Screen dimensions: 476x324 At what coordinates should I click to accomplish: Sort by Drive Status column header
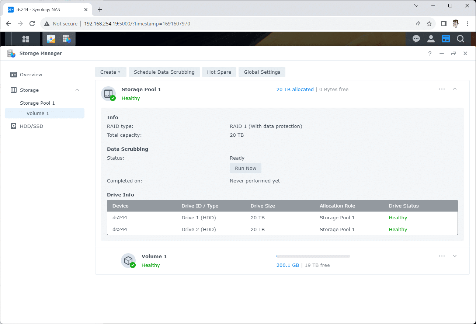pyautogui.click(x=404, y=206)
